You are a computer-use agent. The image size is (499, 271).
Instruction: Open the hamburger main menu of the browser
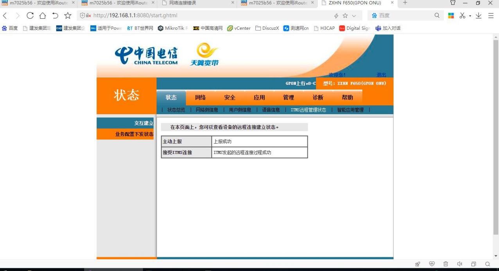(490, 16)
